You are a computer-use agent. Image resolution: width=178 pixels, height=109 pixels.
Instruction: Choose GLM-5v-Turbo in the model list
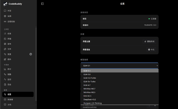coord(119,82)
